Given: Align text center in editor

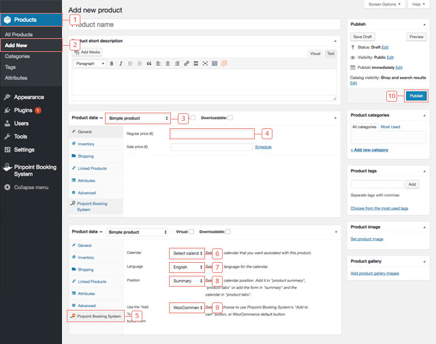Looking at the screenshot, I should tap(168, 63).
